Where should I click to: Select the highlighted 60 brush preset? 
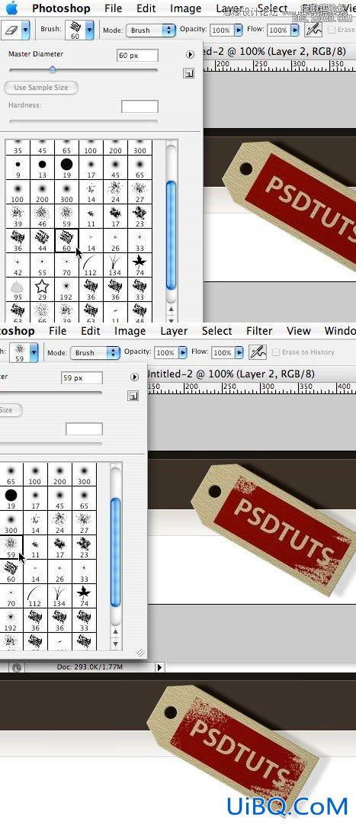click(67, 240)
